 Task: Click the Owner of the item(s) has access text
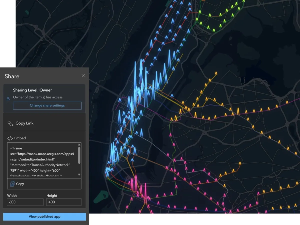(38, 97)
